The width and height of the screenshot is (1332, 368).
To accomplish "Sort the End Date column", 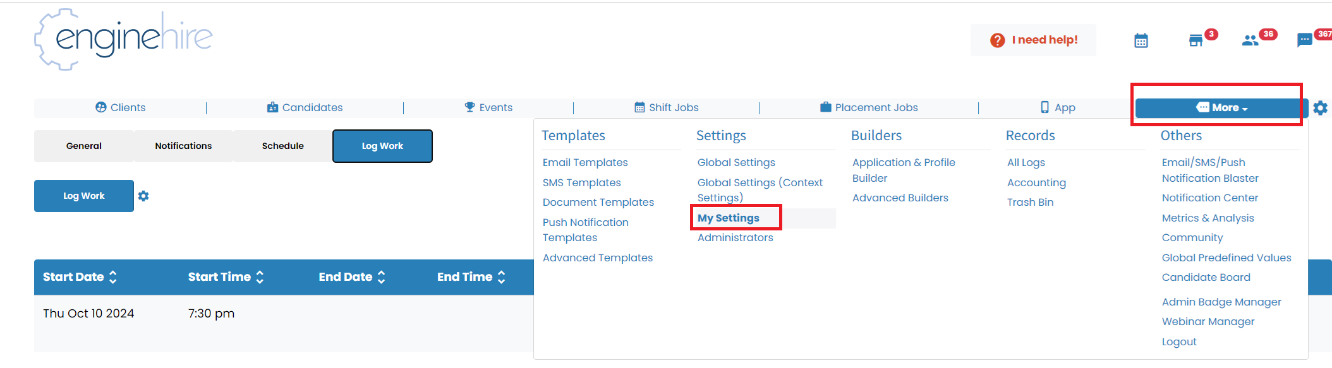I will [x=381, y=277].
